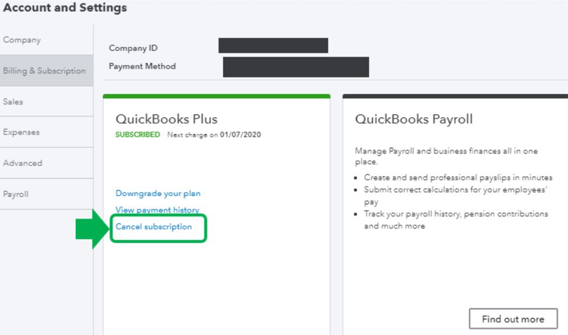Click the green arrow pointer icon
The width and height of the screenshot is (568, 335).
92,228
